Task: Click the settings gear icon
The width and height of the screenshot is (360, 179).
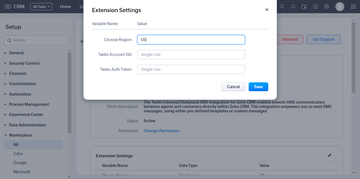Action: [327, 6]
